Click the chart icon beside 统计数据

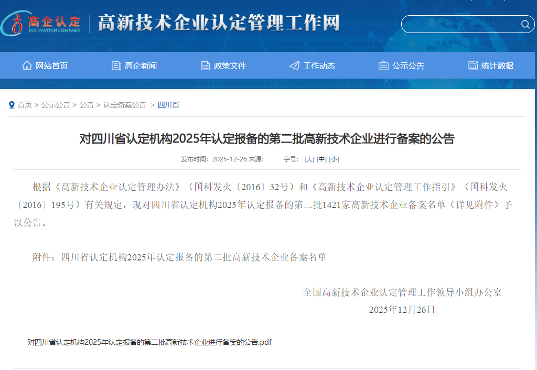473,66
